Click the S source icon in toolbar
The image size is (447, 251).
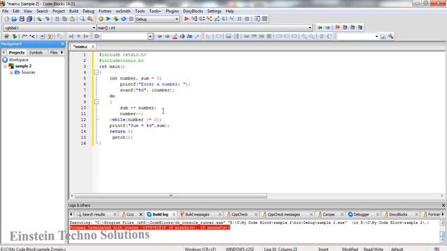pyautogui.click(x=321, y=36)
